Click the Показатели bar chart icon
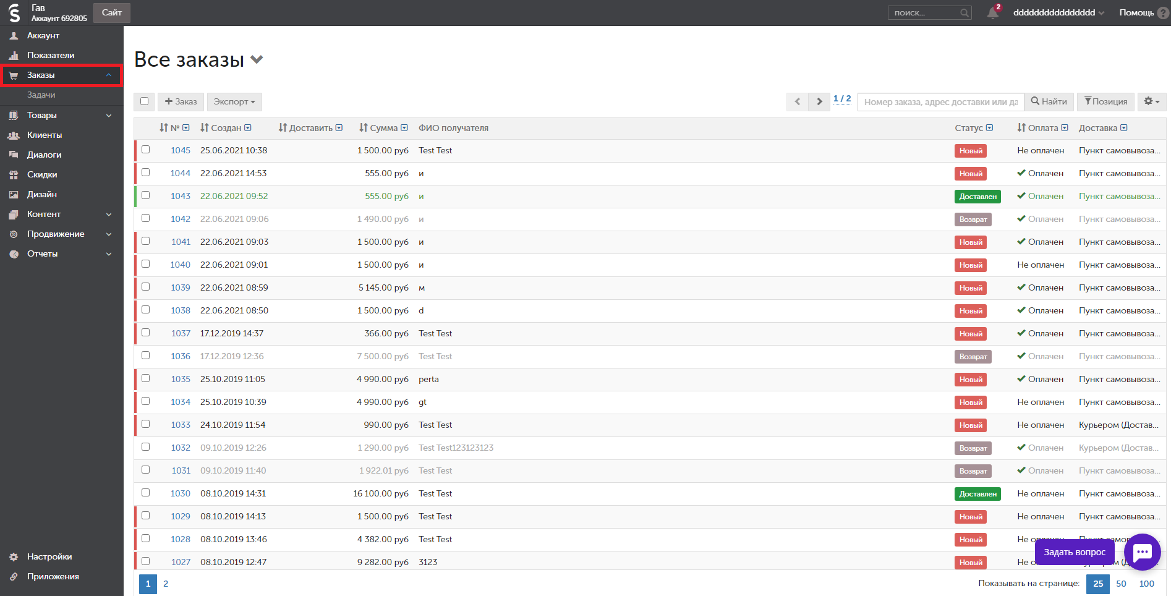 click(14, 56)
